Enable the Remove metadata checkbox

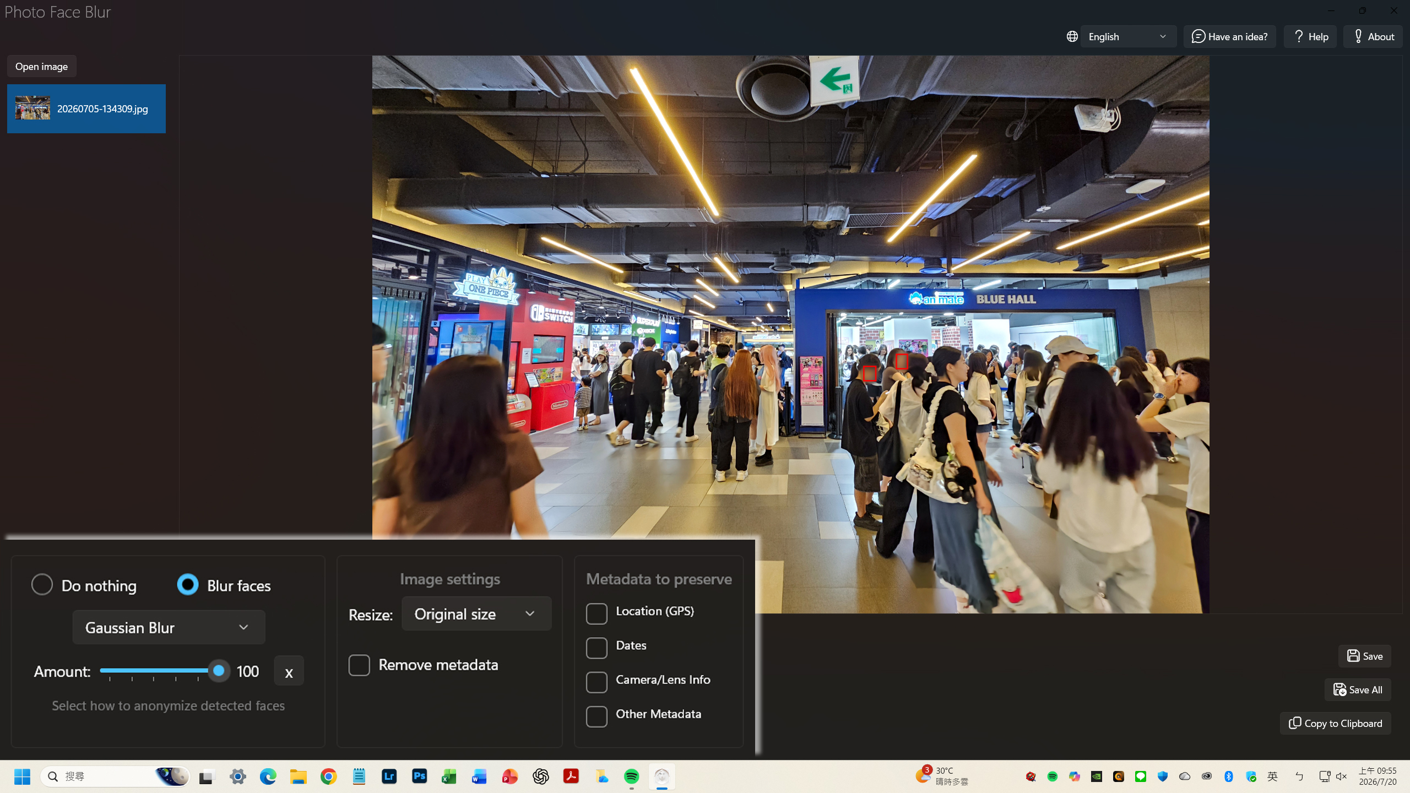(359, 665)
